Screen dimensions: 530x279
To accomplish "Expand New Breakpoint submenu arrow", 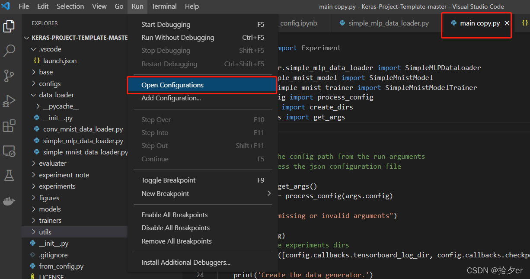I will point(269,193).
